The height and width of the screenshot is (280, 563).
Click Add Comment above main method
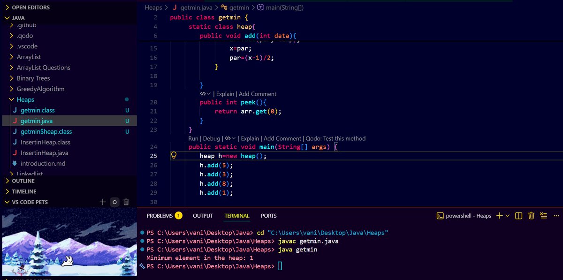click(x=282, y=138)
